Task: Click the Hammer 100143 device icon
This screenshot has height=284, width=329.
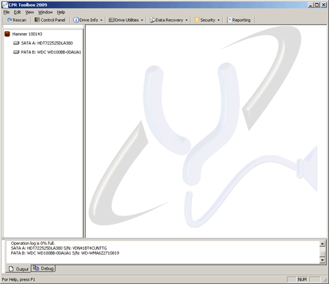Action: (x=8, y=34)
